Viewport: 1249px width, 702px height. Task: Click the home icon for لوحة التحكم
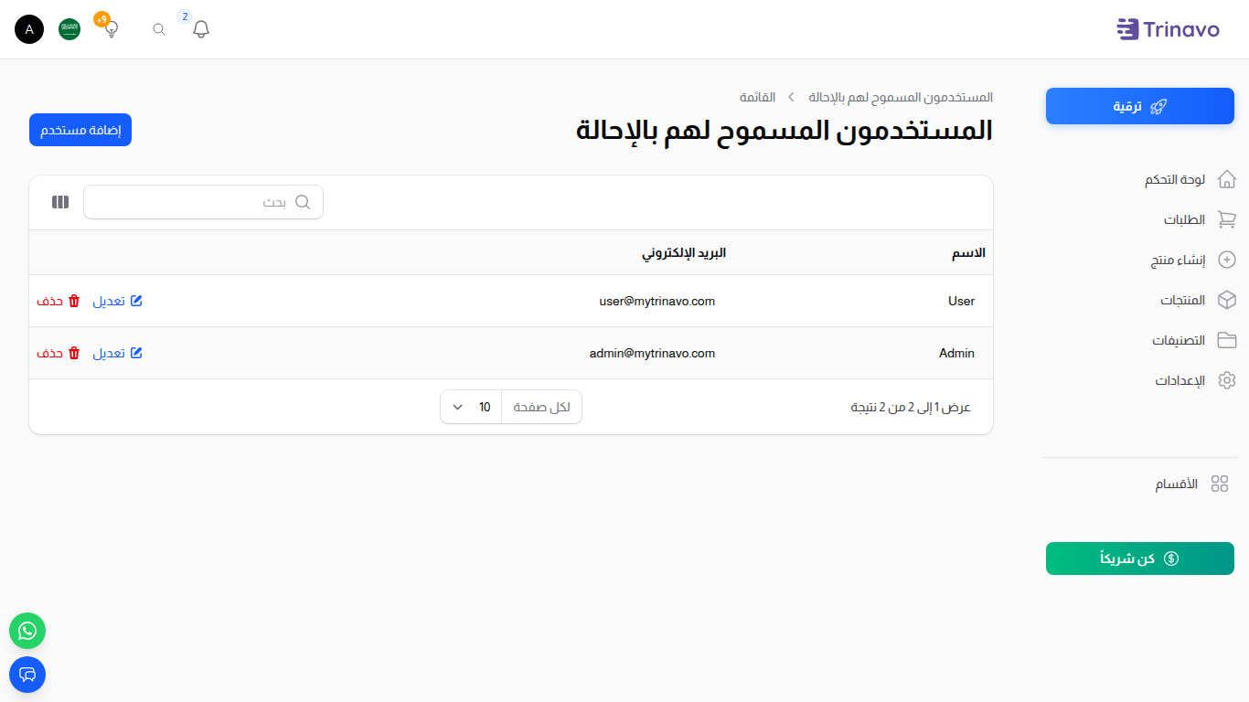(x=1227, y=179)
